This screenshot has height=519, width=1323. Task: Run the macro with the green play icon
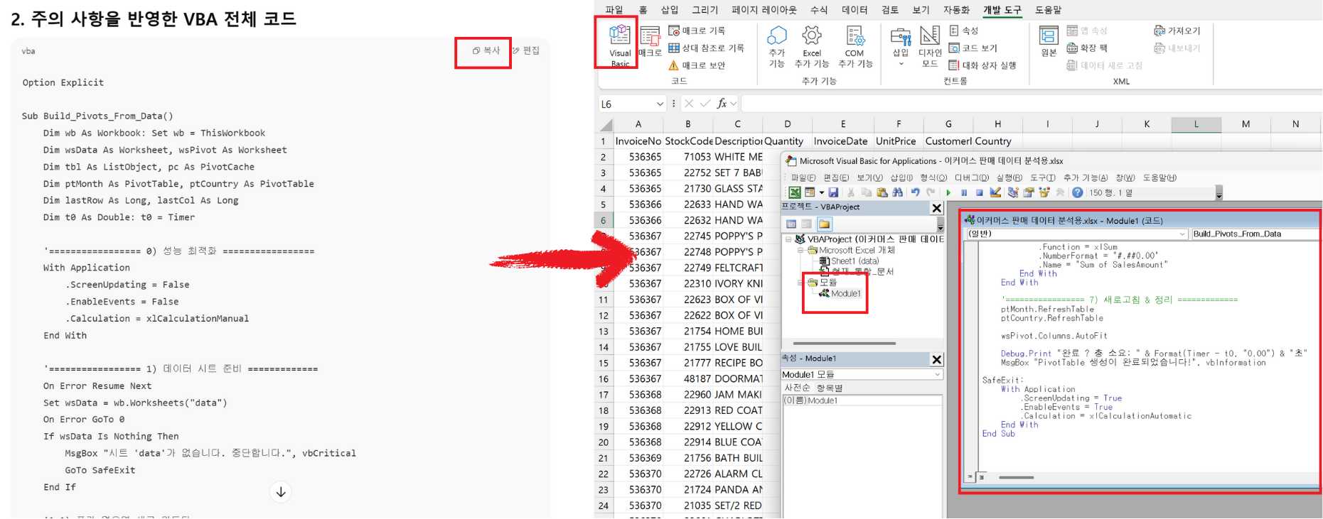(x=948, y=192)
